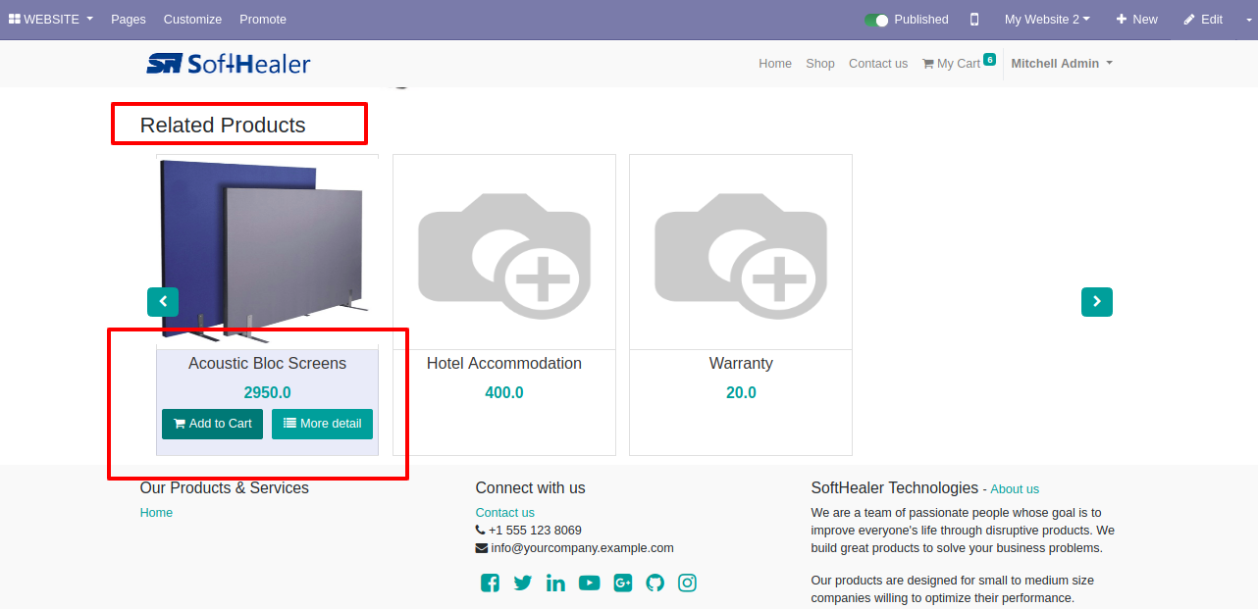The height and width of the screenshot is (609, 1258).
Task: Click the cart count badge 6
Action: 989,60
